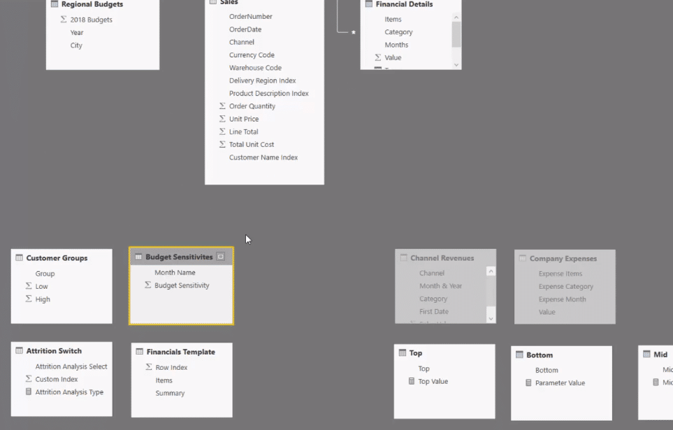Select the Items field in Financial Details
673x430 pixels.
(x=393, y=20)
